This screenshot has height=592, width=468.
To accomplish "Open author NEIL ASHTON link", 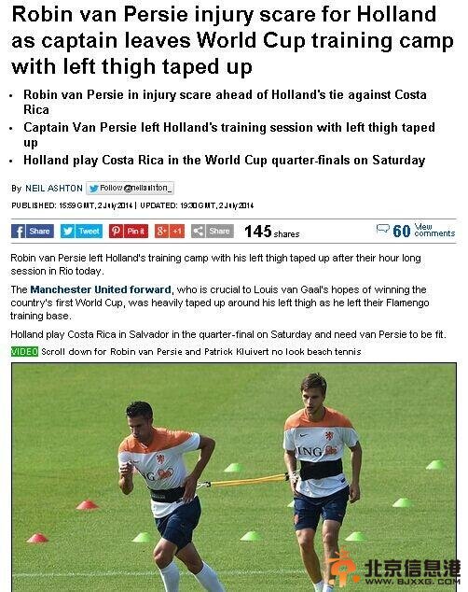I will (x=54, y=188).
